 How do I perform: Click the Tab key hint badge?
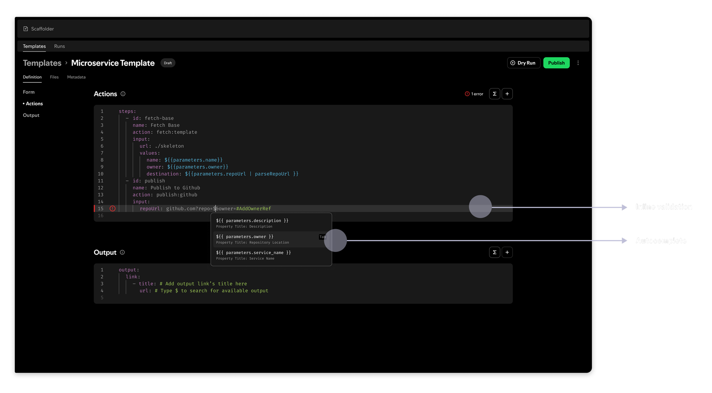[322, 237]
